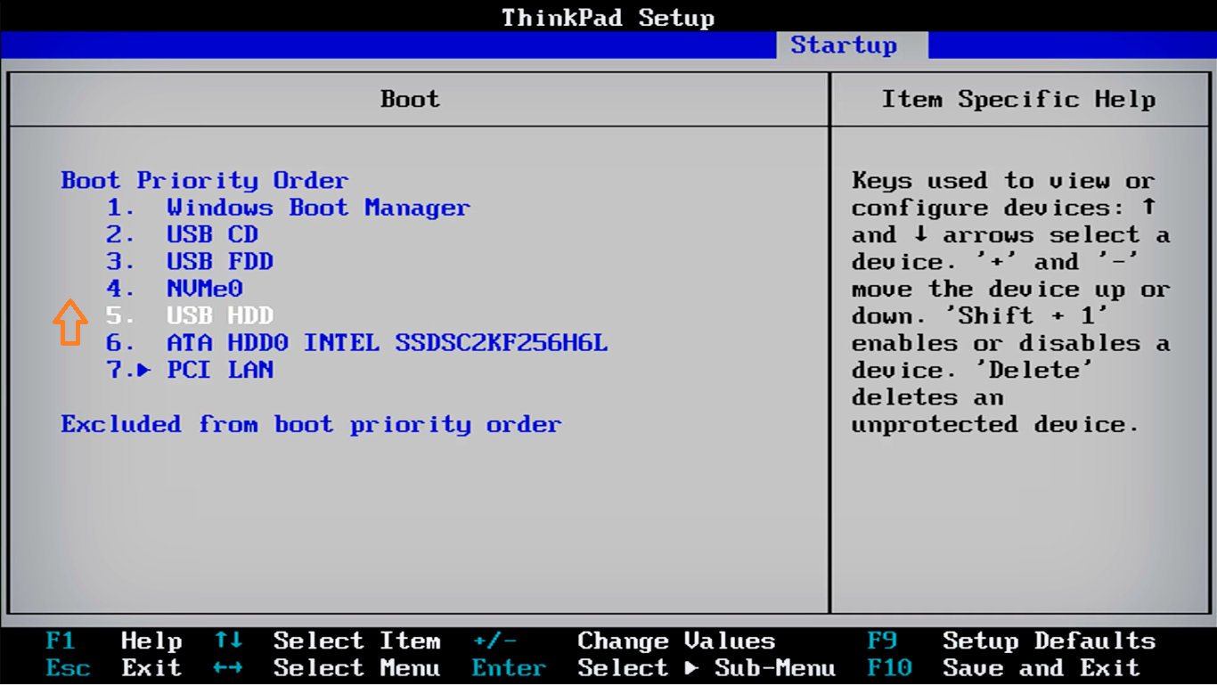Click the up-down arrows icon

click(228, 641)
